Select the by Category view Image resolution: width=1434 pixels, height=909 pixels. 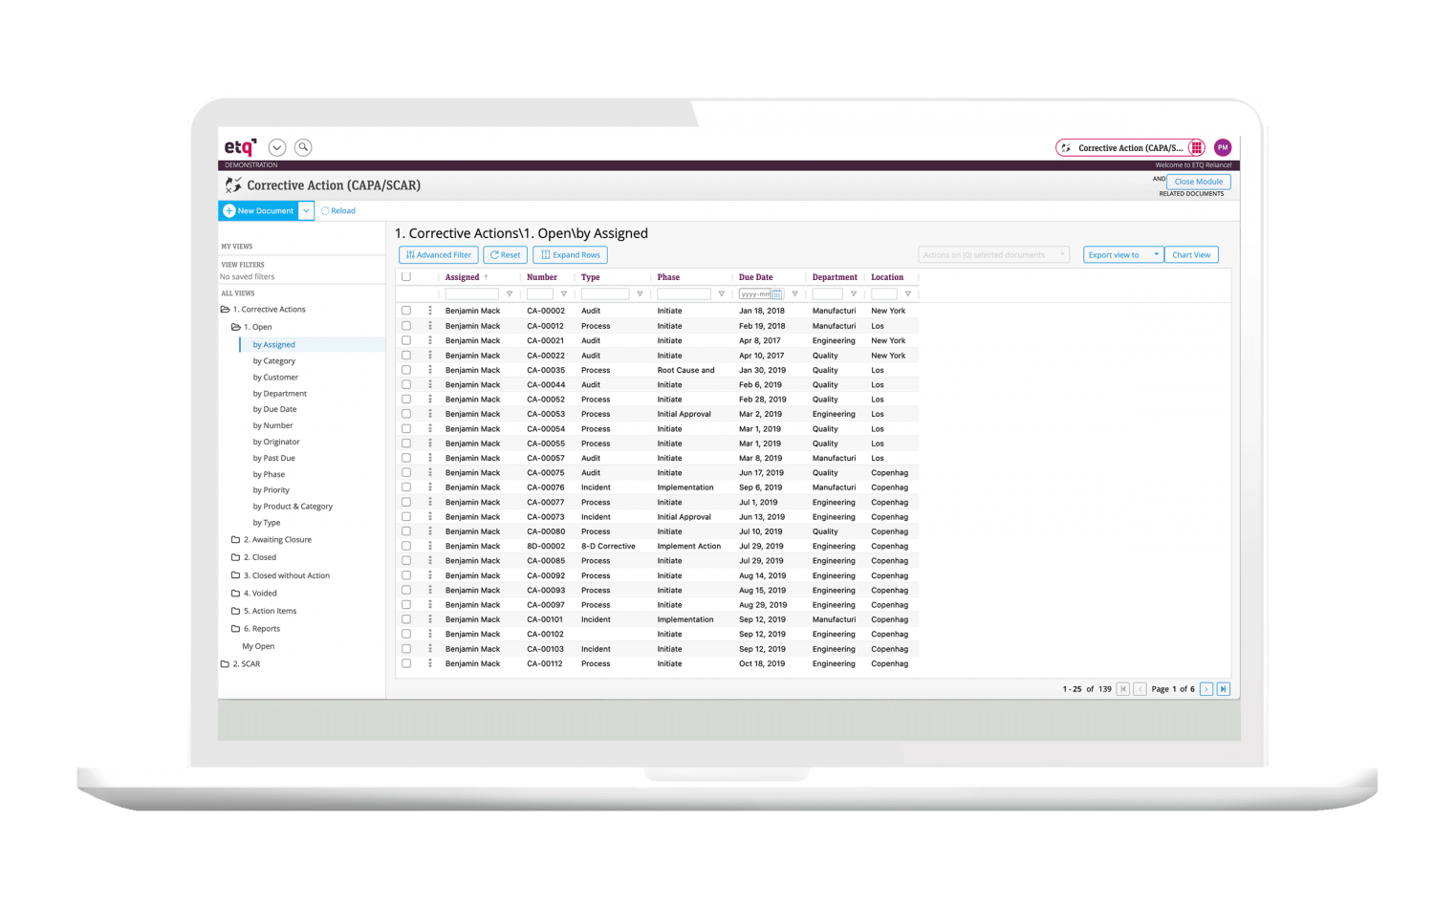[x=273, y=361]
